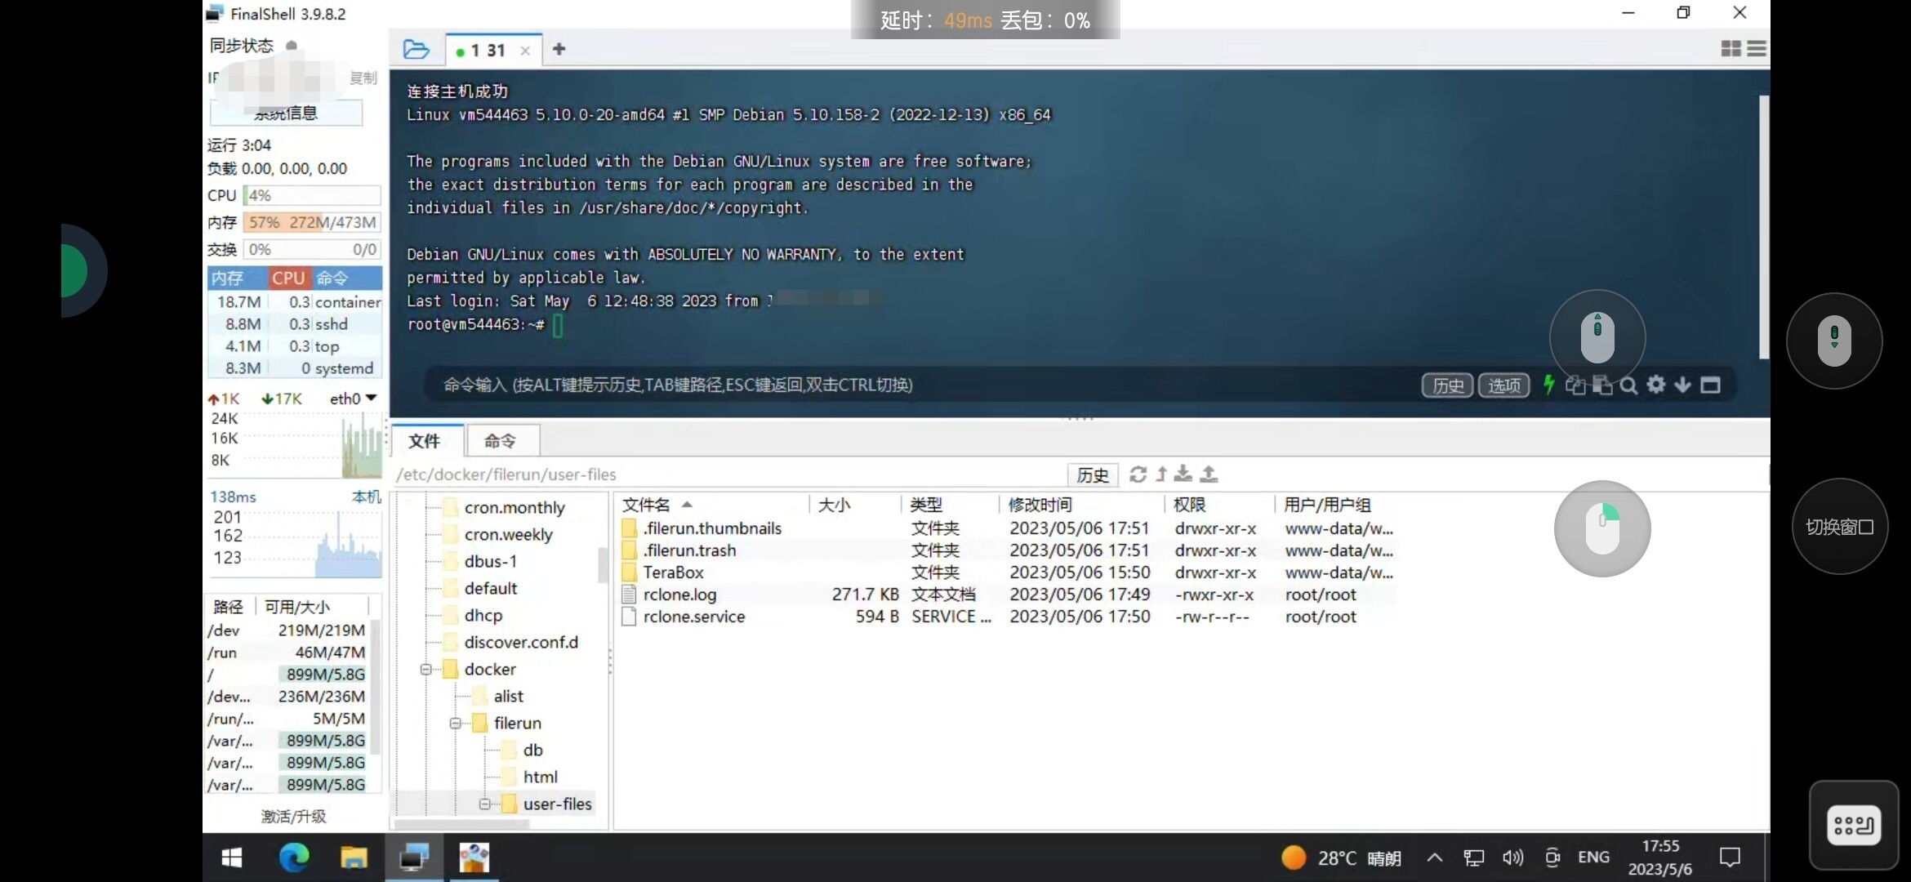
Task: Open the Windows Start menu
Action: click(x=231, y=857)
